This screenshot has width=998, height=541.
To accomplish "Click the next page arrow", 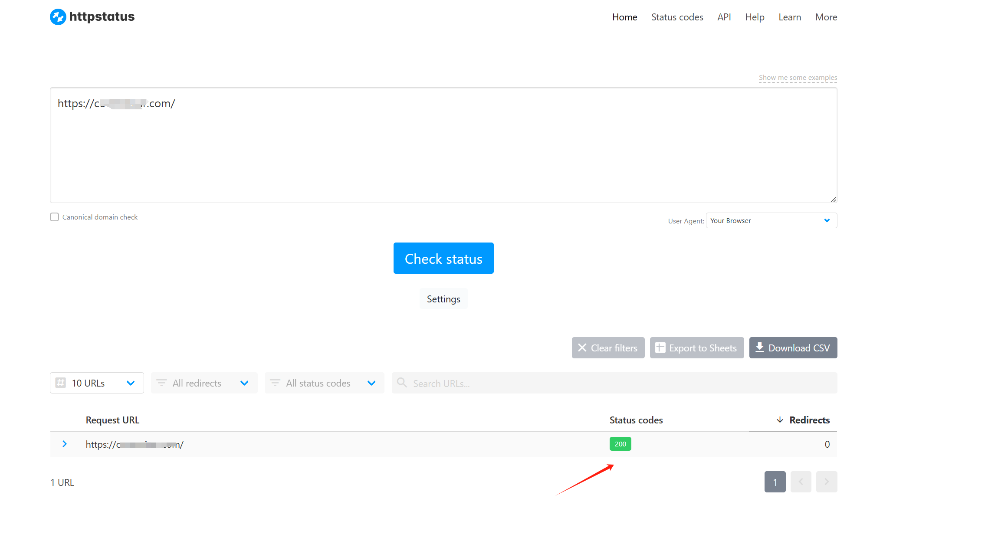I will pyautogui.click(x=826, y=482).
